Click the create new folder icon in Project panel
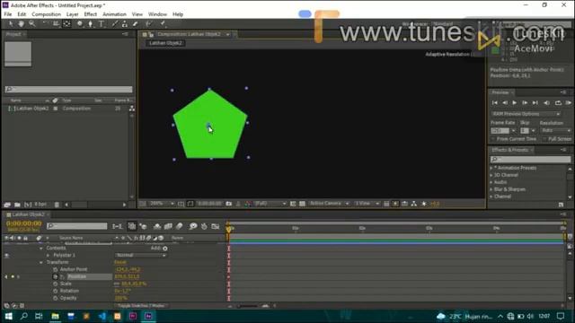The height and width of the screenshot is (323, 575). point(17,205)
